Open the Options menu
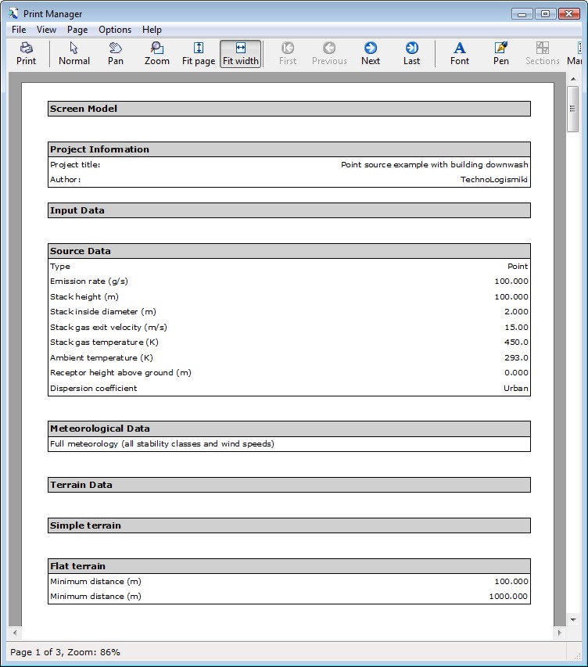Image resolution: width=588 pixels, height=667 pixels. point(115,30)
